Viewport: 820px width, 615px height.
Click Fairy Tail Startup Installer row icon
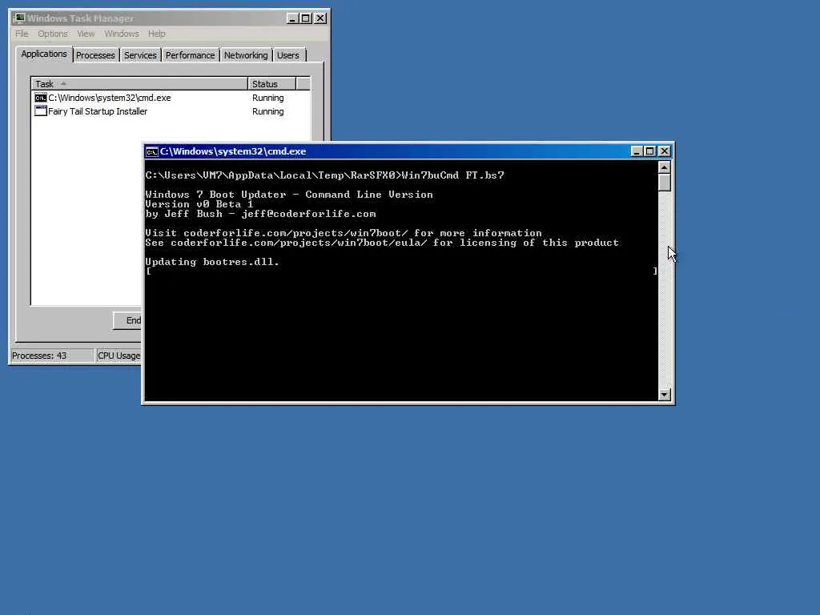(x=40, y=111)
